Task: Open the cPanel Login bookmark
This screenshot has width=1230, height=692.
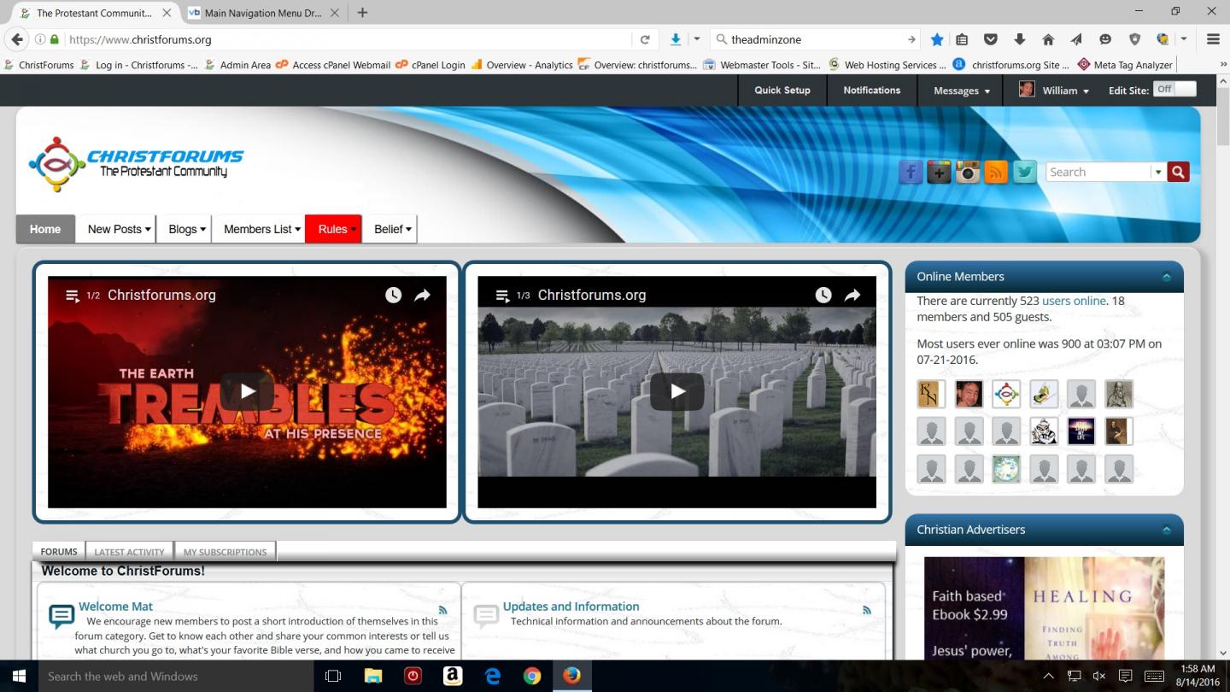Action: [x=430, y=65]
